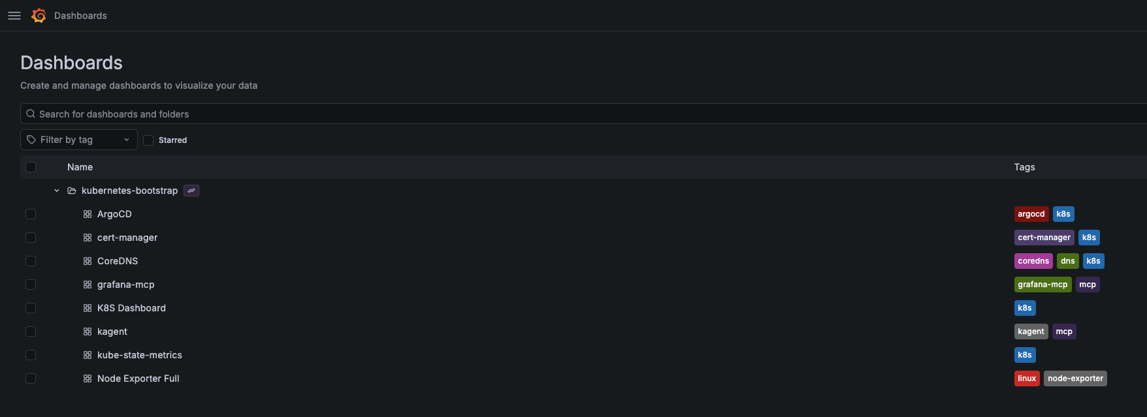
Task: Focus the search dashboards and folders field
Action: [583, 114]
